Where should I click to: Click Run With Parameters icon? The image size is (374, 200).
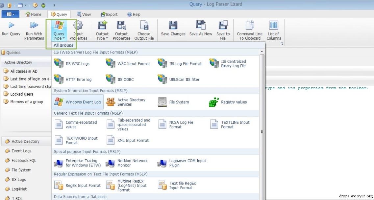click(x=34, y=26)
